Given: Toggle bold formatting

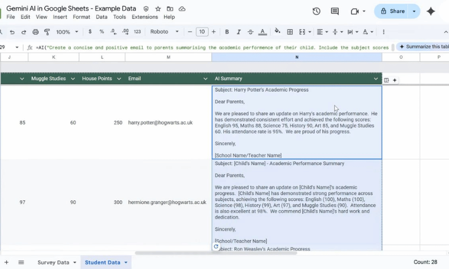Looking at the screenshot, I should point(227,32).
